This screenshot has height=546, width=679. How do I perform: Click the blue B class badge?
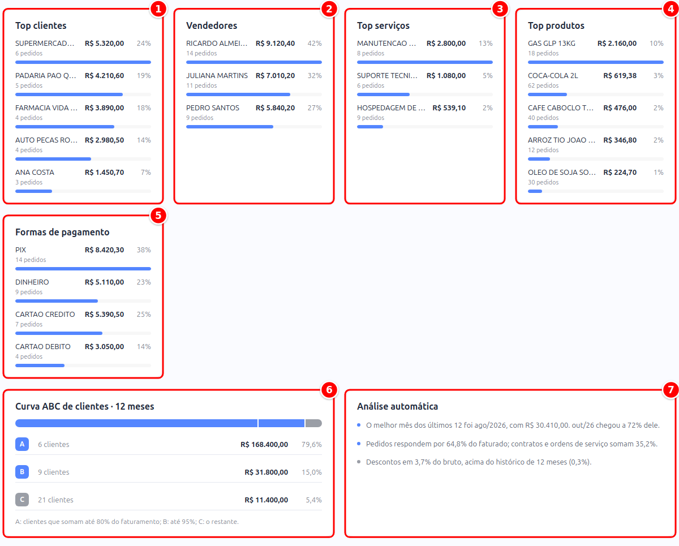[x=22, y=472]
